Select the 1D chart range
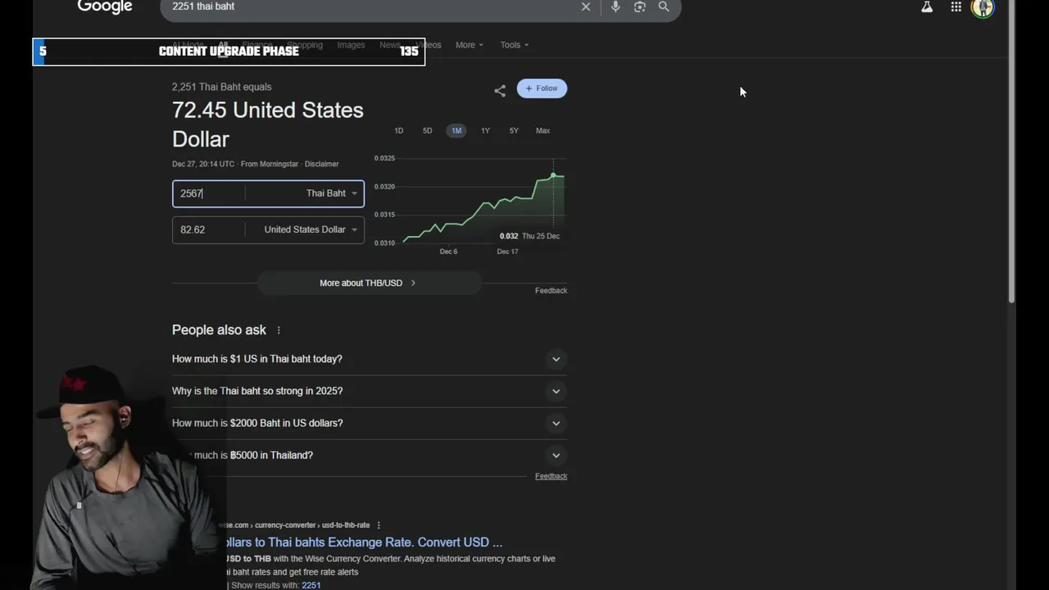This screenshot has height=590, width=1049. (399, 131)
